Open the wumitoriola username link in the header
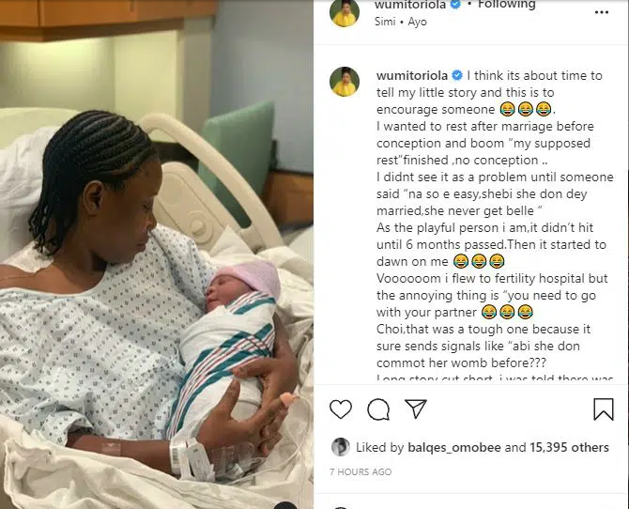This screenshot has height=509, width=629. (410, 5)
